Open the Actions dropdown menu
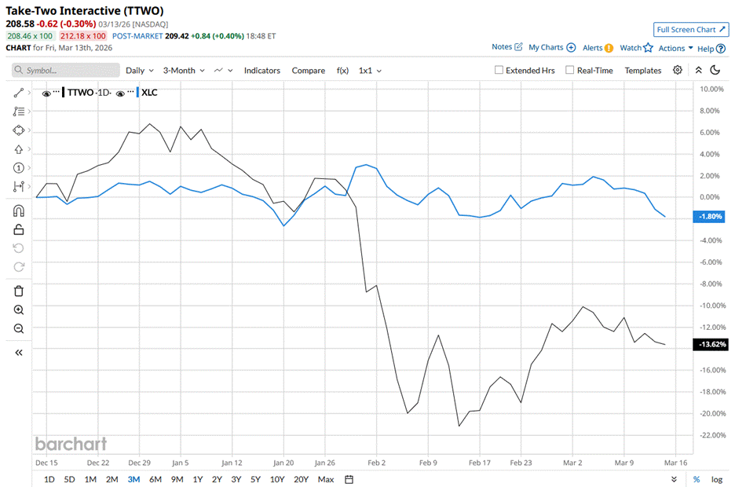 point(675,48)
